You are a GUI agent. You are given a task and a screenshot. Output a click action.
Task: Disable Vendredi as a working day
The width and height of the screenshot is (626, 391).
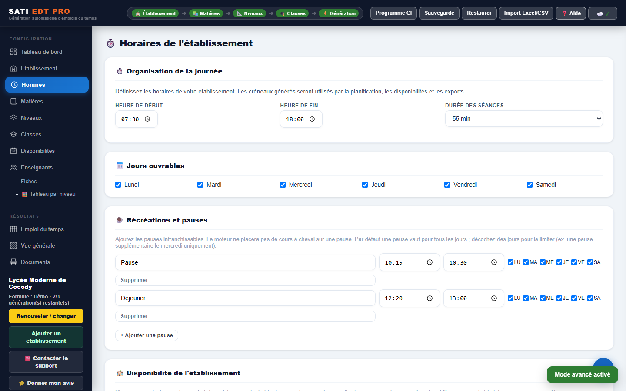point(447,185)
